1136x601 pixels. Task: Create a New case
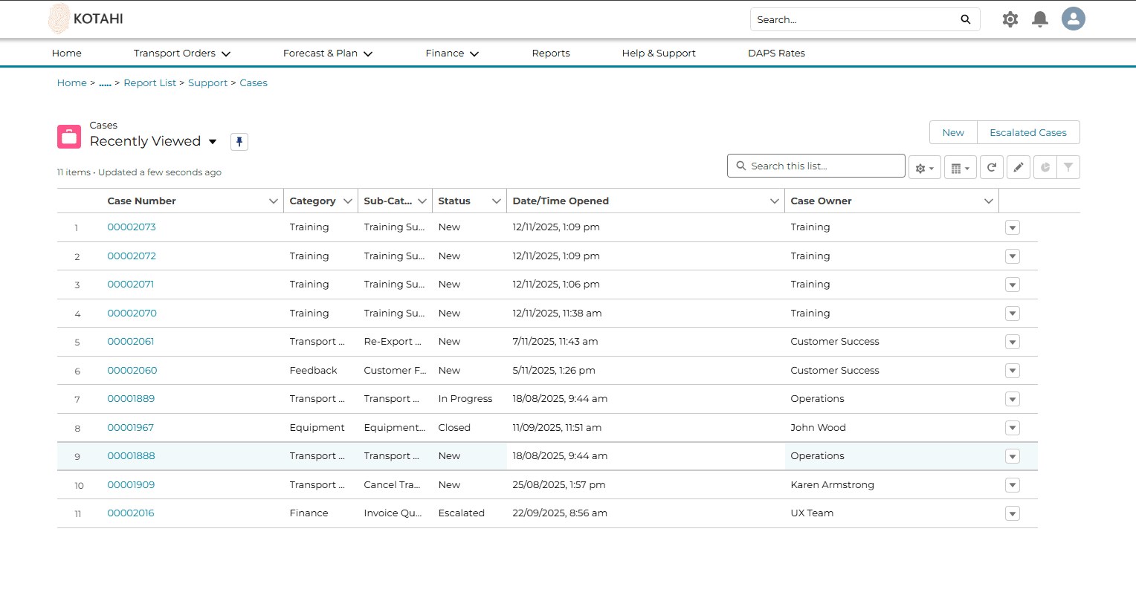tap(953, 132)
